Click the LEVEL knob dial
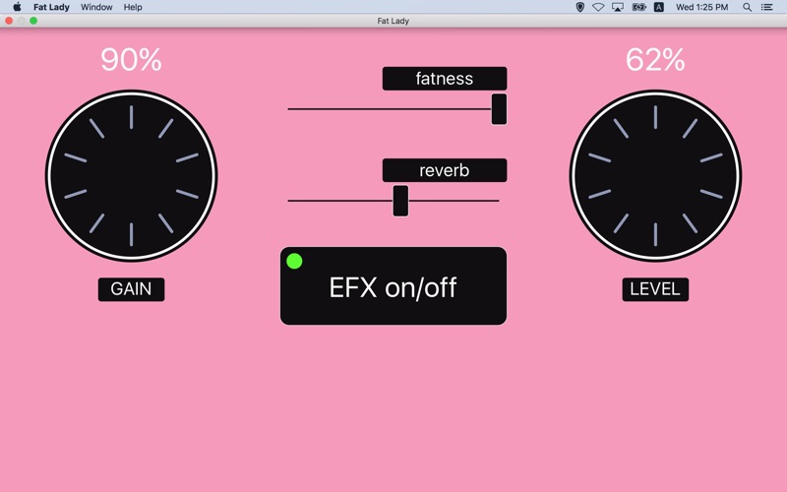 click(x=655, y=176)
